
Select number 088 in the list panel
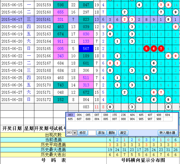tap(106, 115)
